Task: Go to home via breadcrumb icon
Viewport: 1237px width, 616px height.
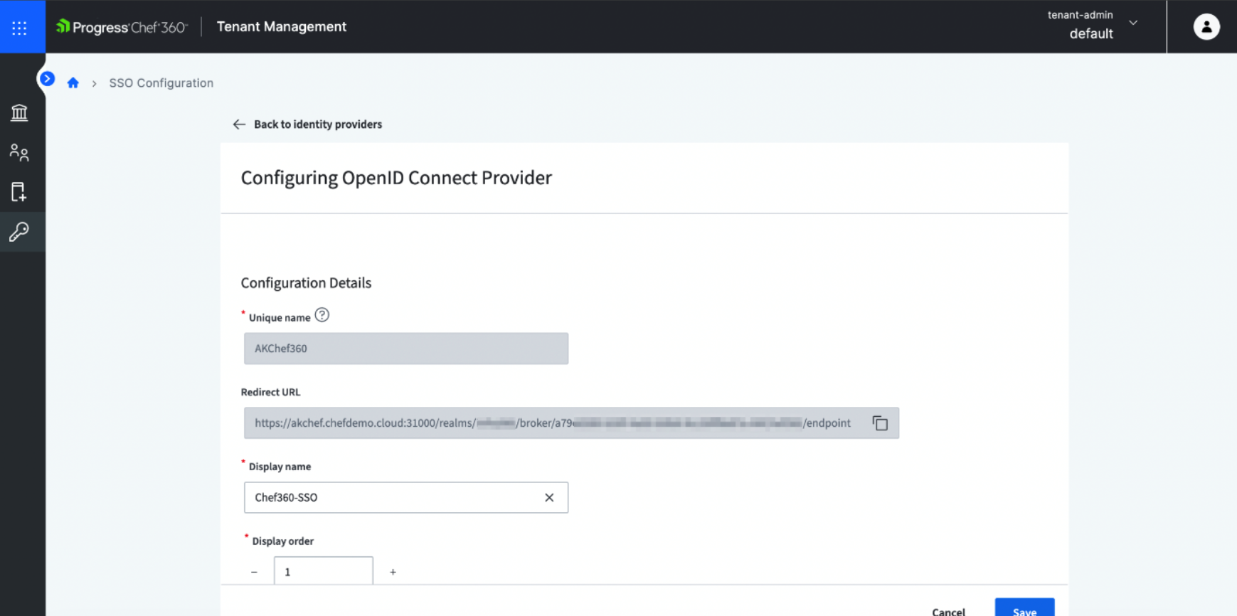Action: 73,83
